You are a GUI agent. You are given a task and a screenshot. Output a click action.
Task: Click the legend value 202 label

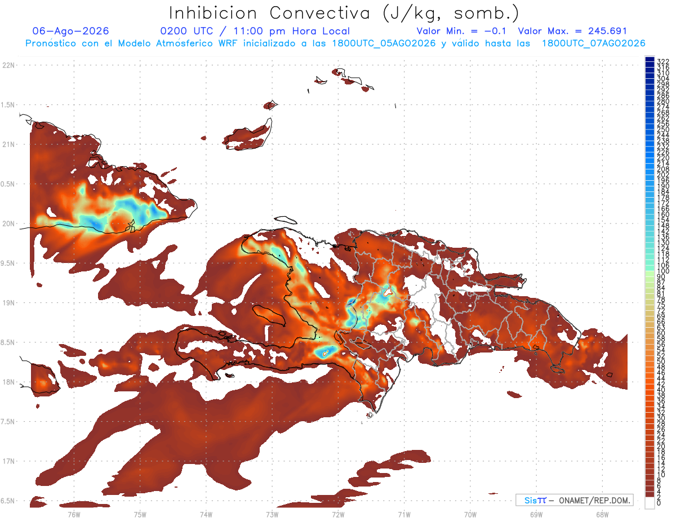tap(663, 175)
